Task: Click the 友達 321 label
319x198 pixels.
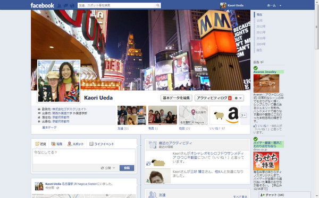Action: click(x=123, y=129)
